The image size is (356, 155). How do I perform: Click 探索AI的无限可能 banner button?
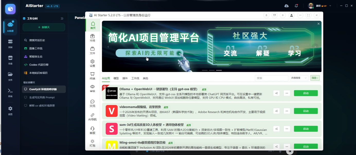(149, 53)
